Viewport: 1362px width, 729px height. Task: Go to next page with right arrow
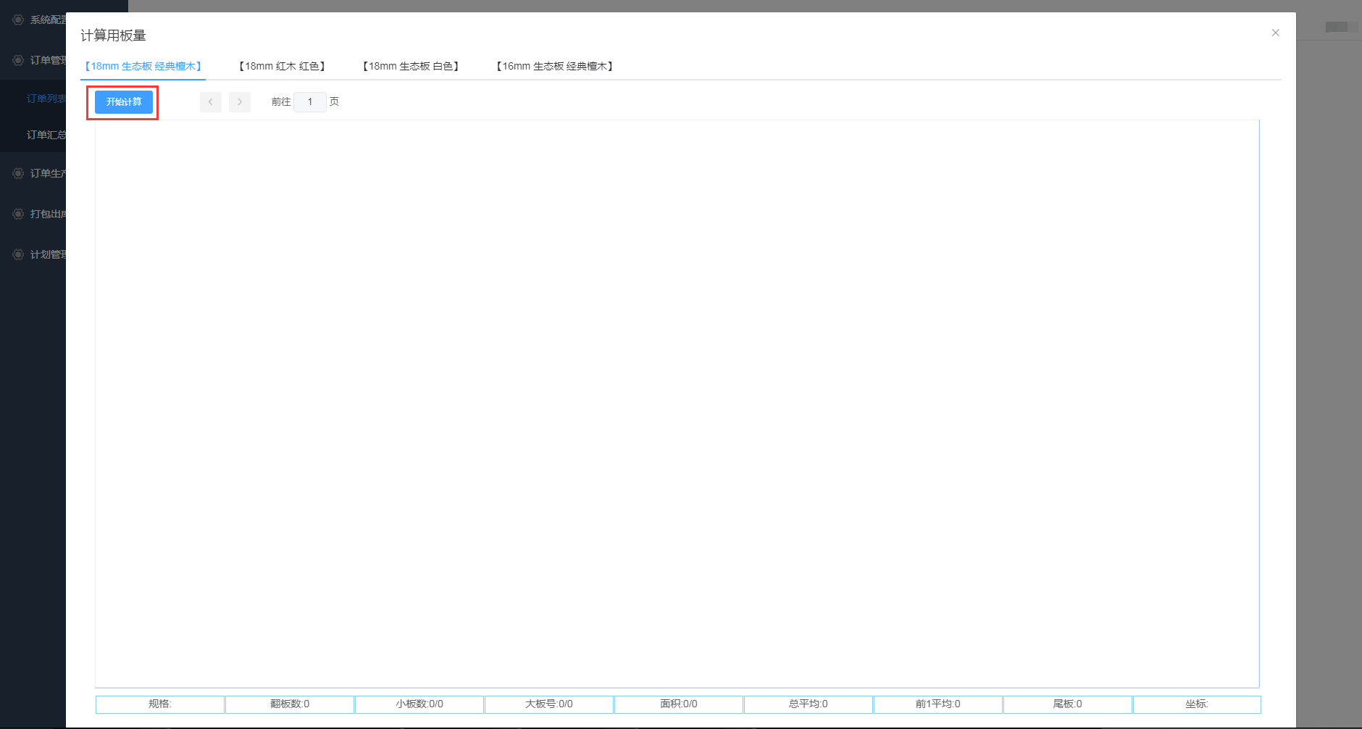pos(240,102)
